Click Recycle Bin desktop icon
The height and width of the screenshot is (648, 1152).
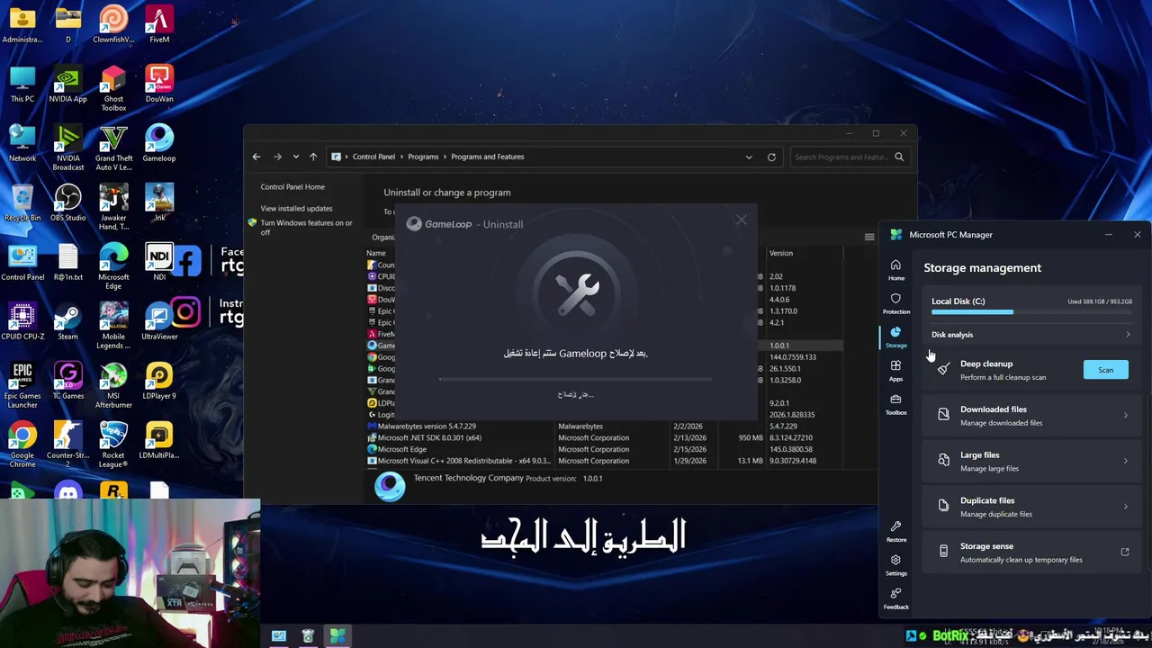point(22,202)
